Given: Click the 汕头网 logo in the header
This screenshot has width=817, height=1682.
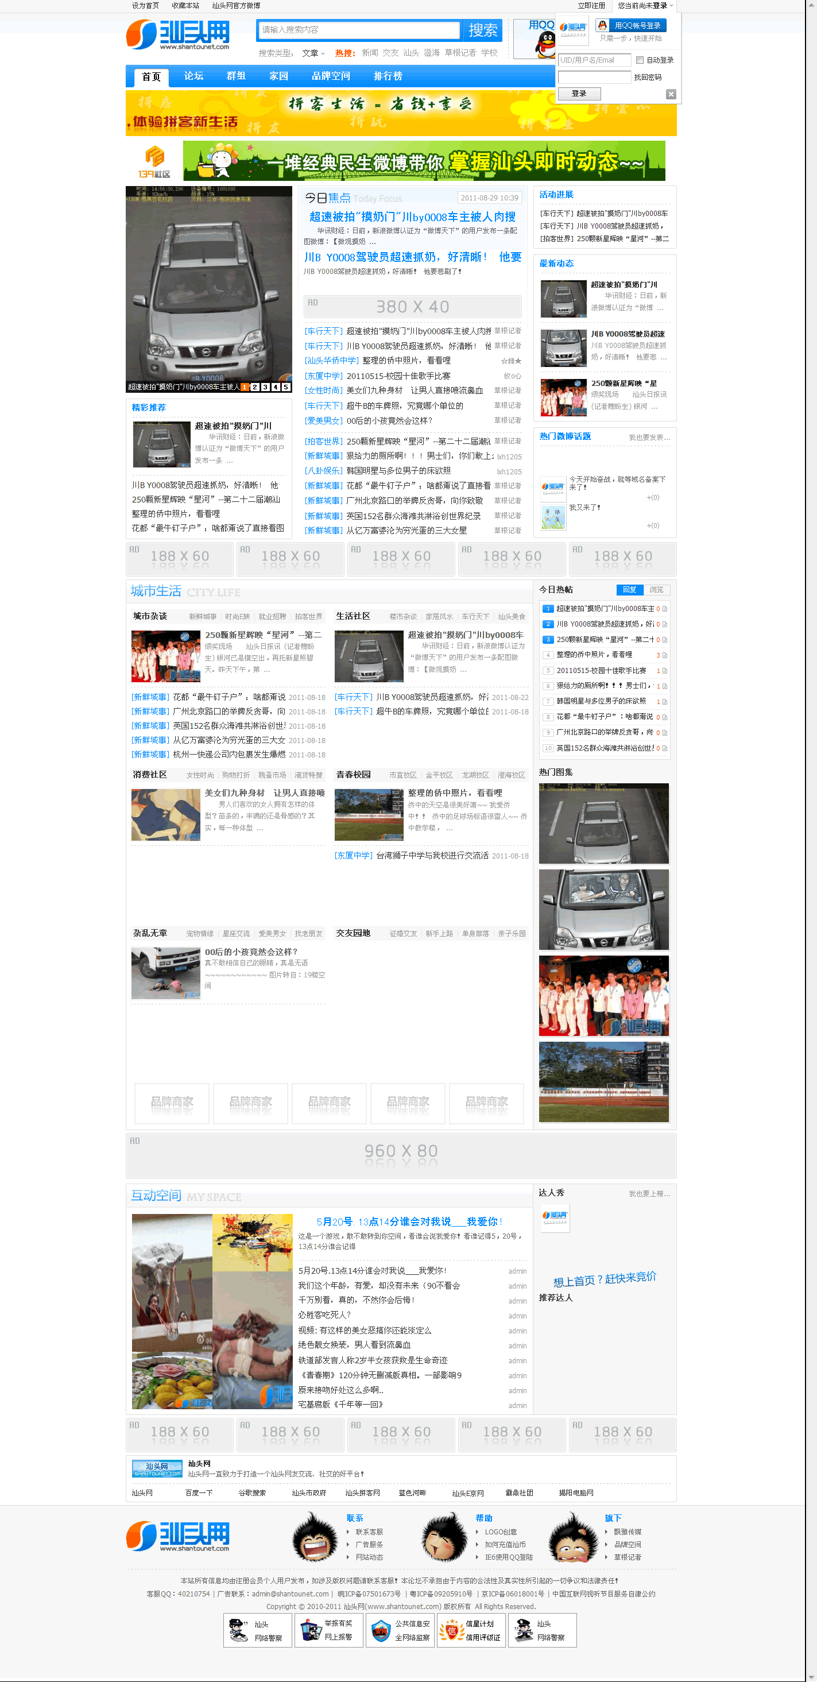Looking at the screenshot, I should [x=177, y=34].
